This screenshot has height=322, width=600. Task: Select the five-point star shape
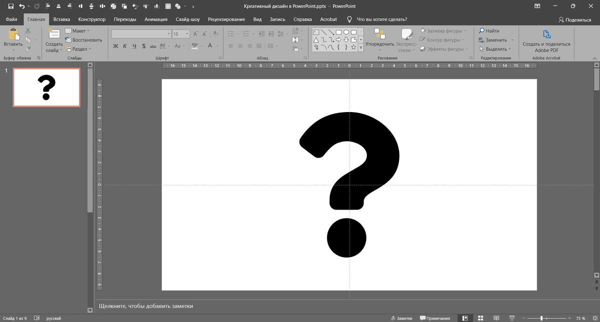tap(353, 47)
